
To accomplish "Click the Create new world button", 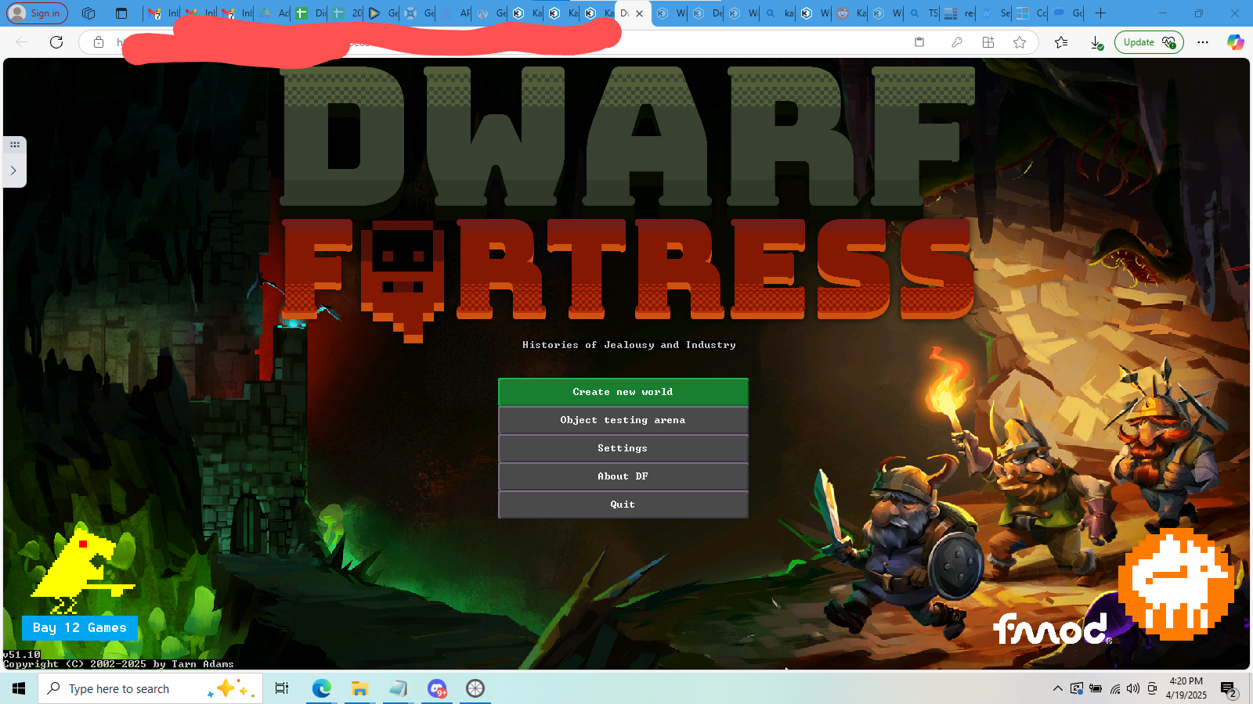I will click(623, 392).
